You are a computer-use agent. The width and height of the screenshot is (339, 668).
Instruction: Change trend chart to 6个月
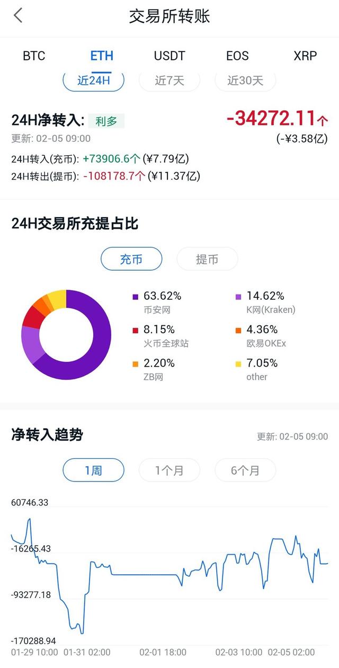(x=245, y=470)
